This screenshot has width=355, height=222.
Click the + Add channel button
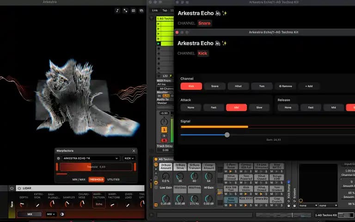(x=309, y=86)
